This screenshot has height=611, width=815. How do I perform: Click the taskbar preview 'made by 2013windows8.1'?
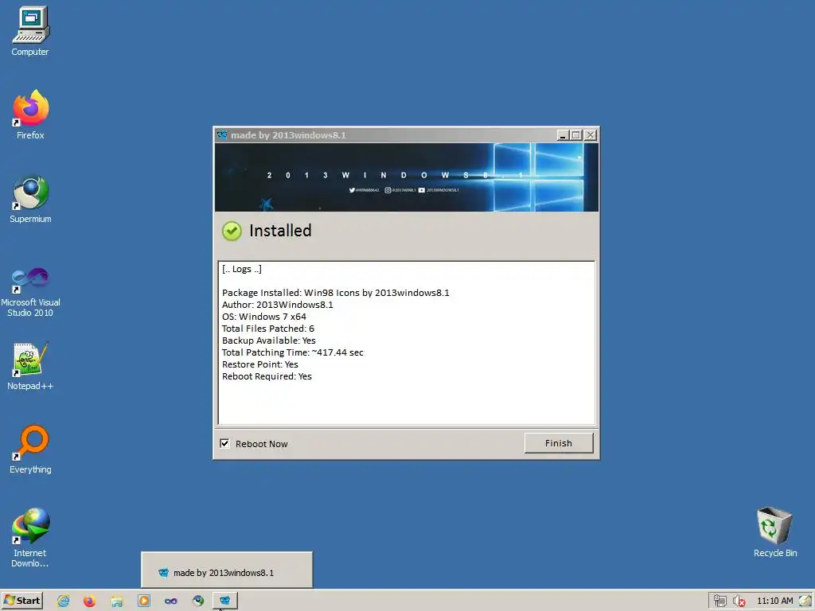(x=227, y=570)
